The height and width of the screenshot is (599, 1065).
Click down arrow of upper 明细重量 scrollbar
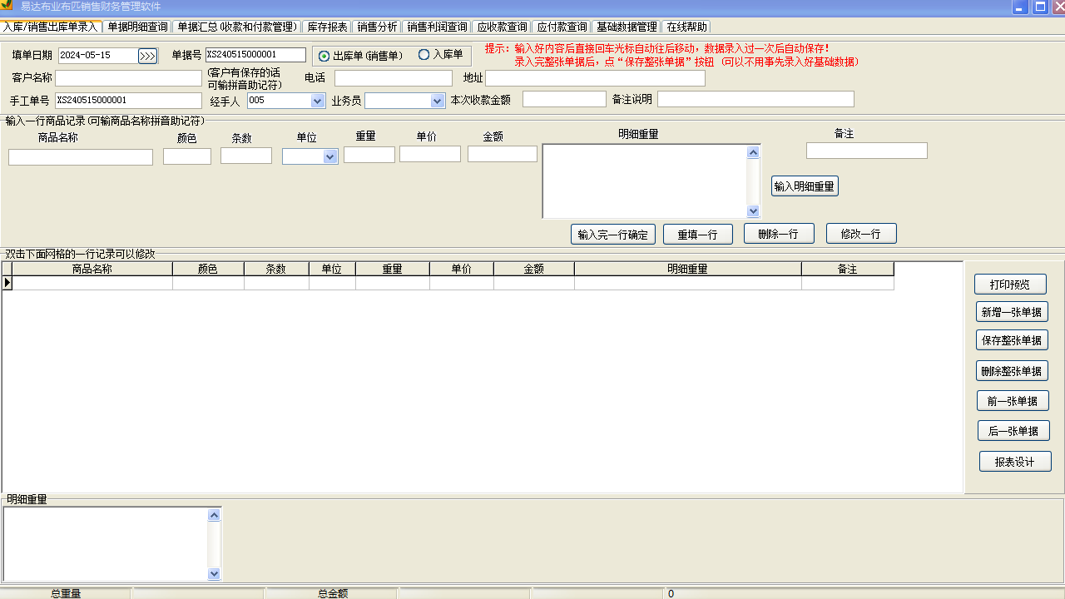[x=753, y=211]
